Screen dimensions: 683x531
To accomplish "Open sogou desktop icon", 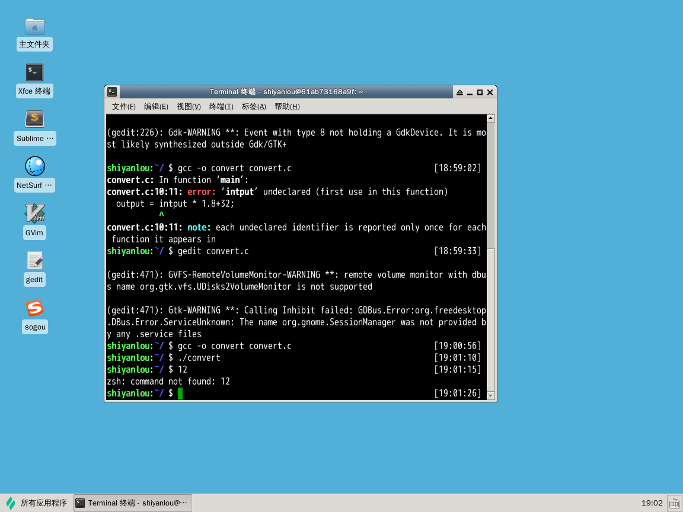I will click(34, 308).
